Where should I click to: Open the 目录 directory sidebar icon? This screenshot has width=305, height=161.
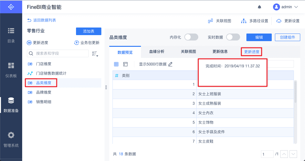[11, 31]
